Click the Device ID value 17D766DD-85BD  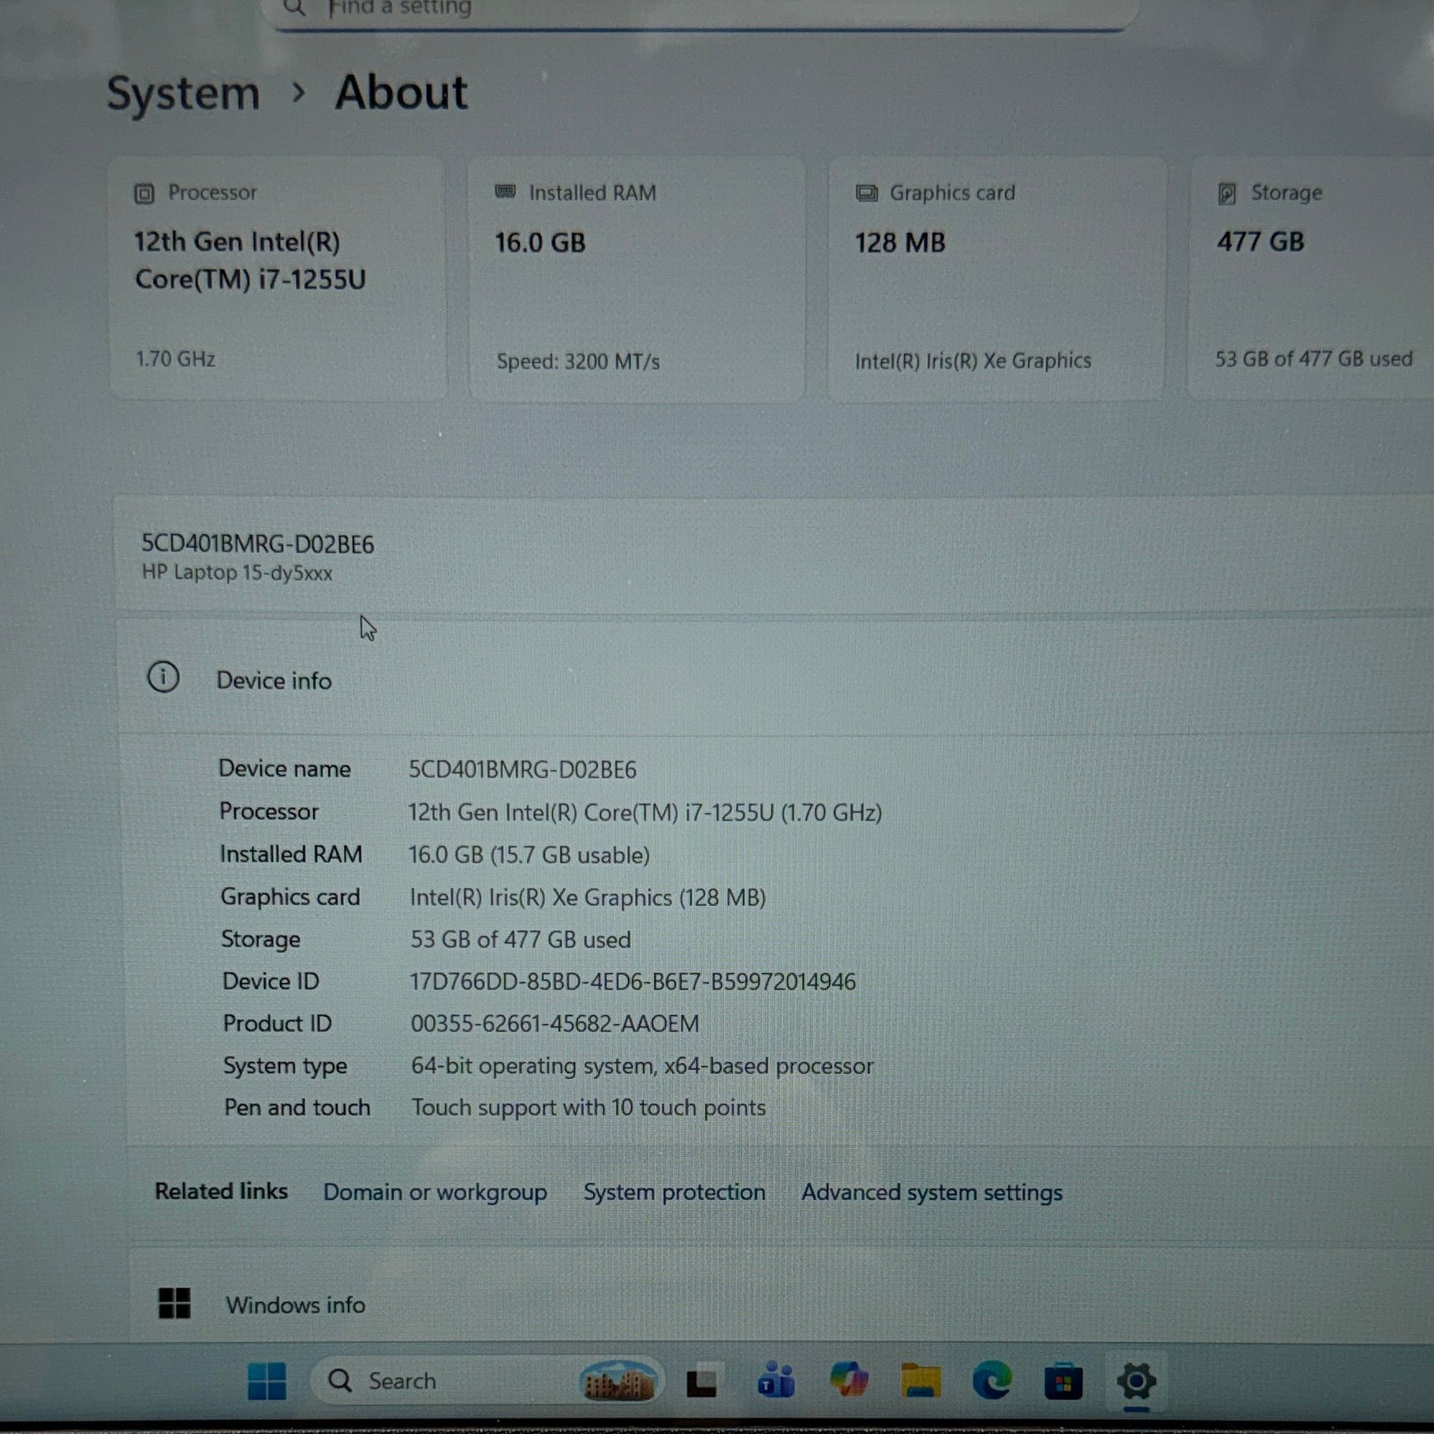[633, 981]
